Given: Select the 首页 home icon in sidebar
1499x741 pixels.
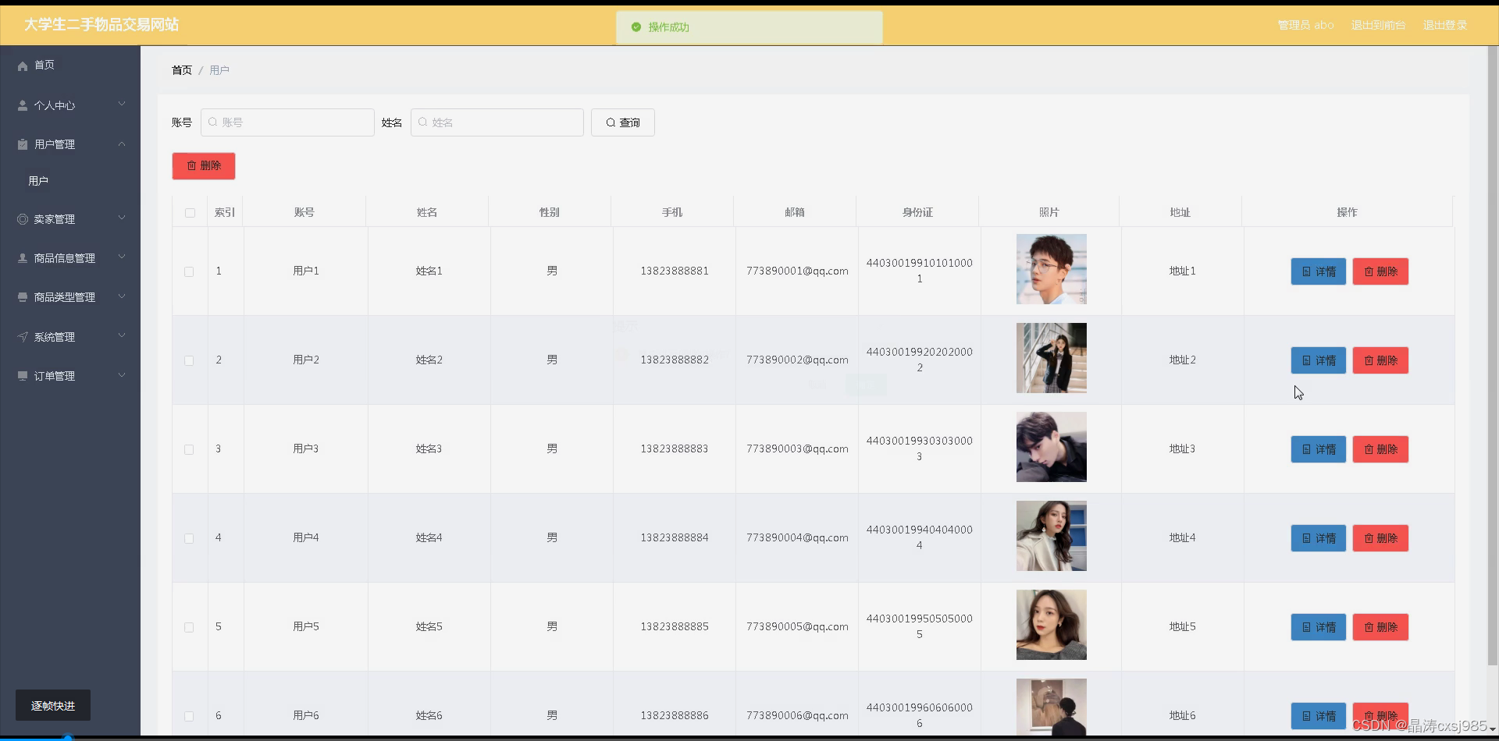Looking at the screenshot, I should pyautogui.click(x=22, y=66).
